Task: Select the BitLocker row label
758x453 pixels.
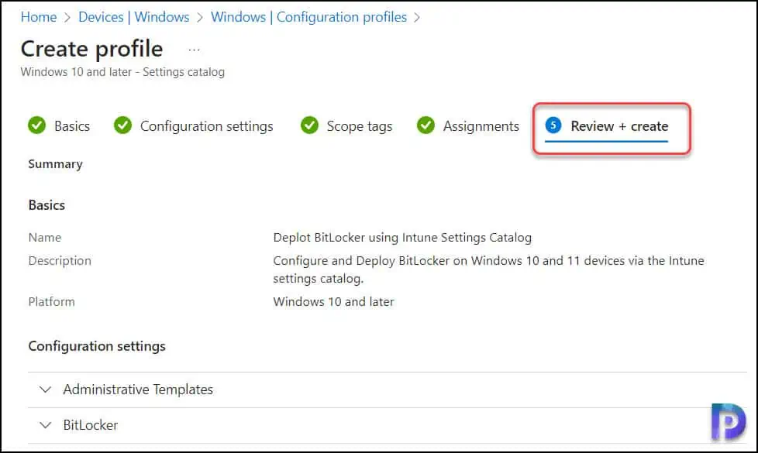Action: click(x=91, y=425)
